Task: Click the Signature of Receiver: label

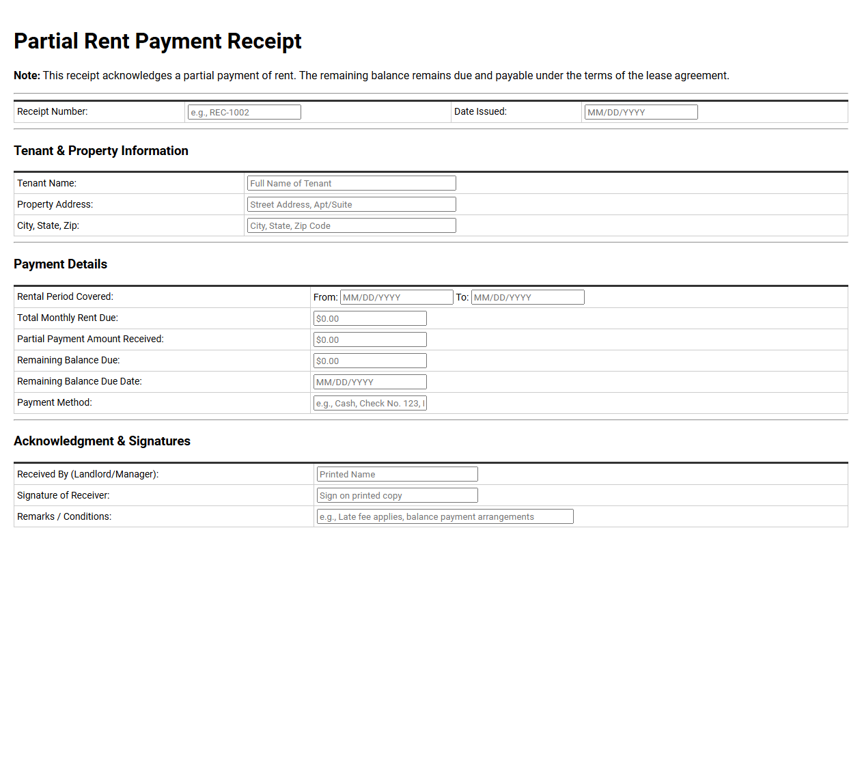Action: (64, 495)
